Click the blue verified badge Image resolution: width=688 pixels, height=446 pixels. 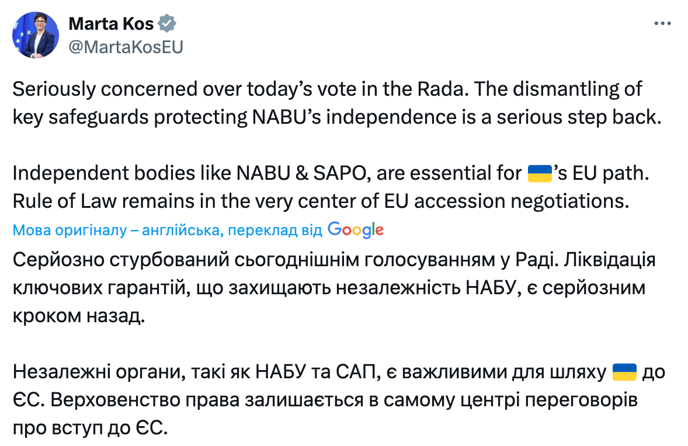168,24
